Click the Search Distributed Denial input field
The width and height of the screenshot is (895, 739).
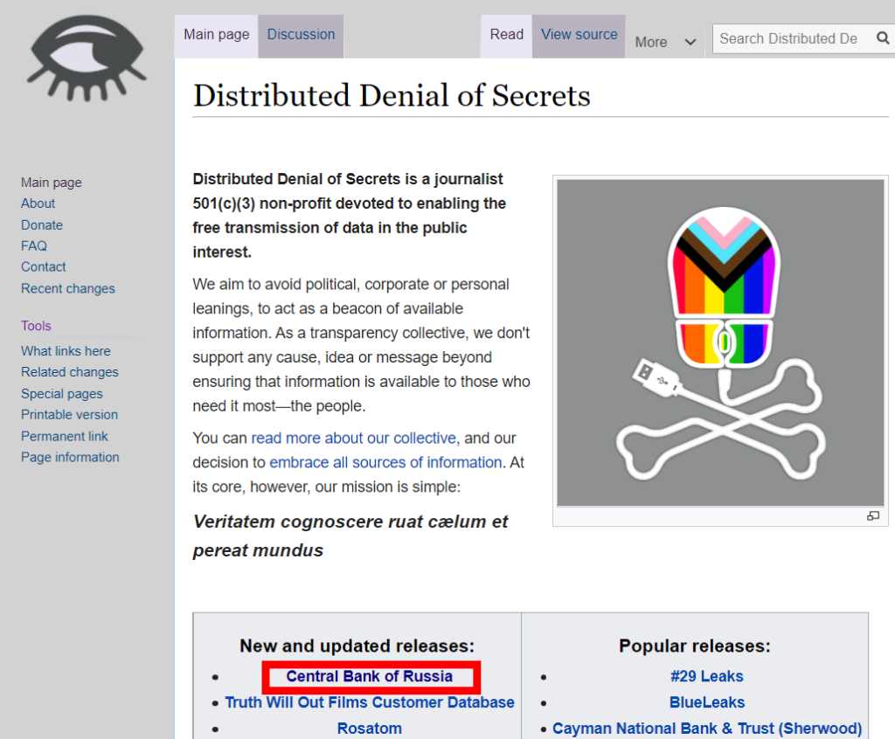coord(788,38)
